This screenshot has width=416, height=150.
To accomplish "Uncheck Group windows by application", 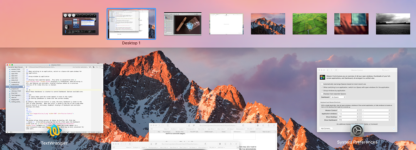I will point(322,91).
